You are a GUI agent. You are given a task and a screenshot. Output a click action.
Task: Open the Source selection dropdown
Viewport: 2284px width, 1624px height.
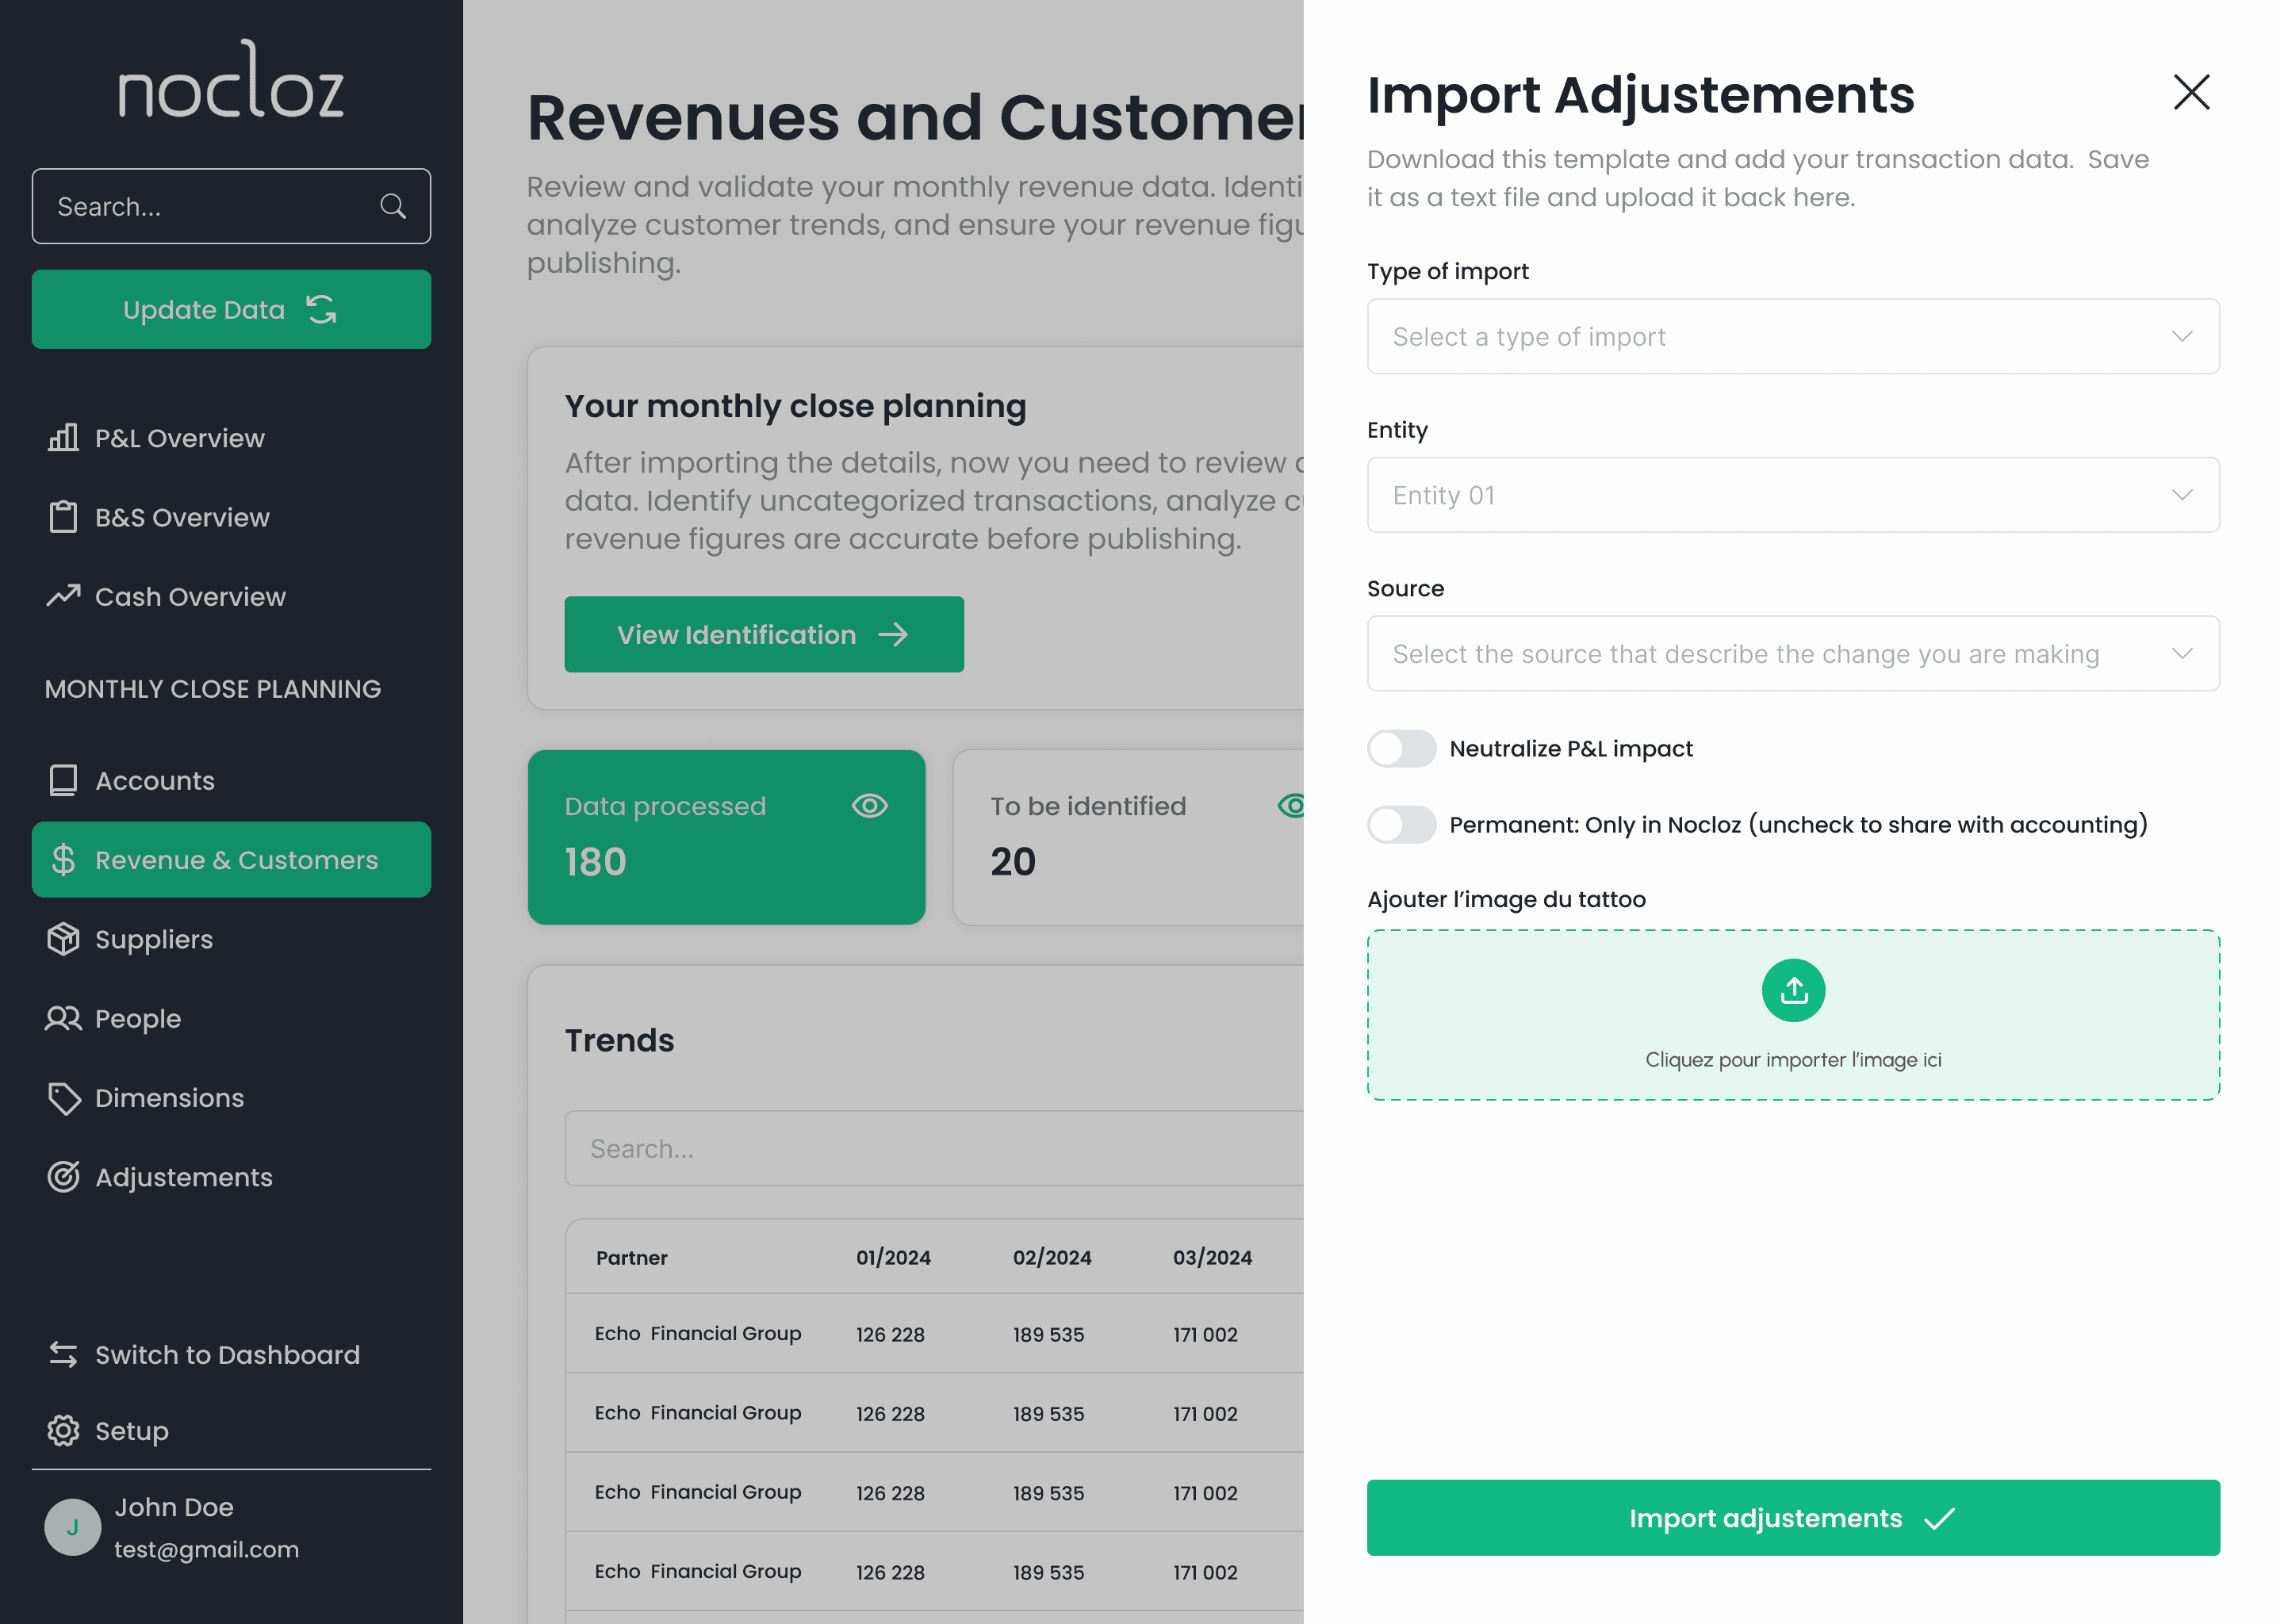coord(1792,654)
